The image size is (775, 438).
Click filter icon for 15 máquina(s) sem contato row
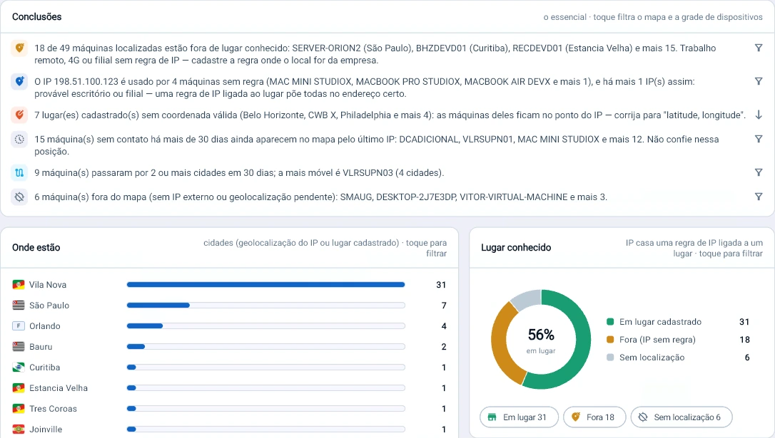pyautogui.click(x=758, y=139)
